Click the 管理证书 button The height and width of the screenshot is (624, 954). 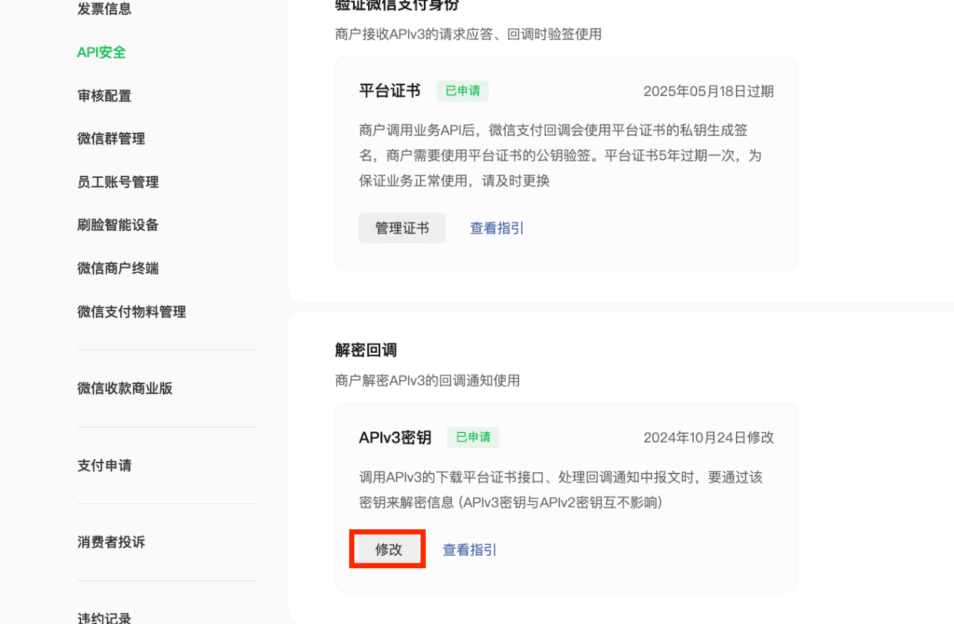coord(402,228)
